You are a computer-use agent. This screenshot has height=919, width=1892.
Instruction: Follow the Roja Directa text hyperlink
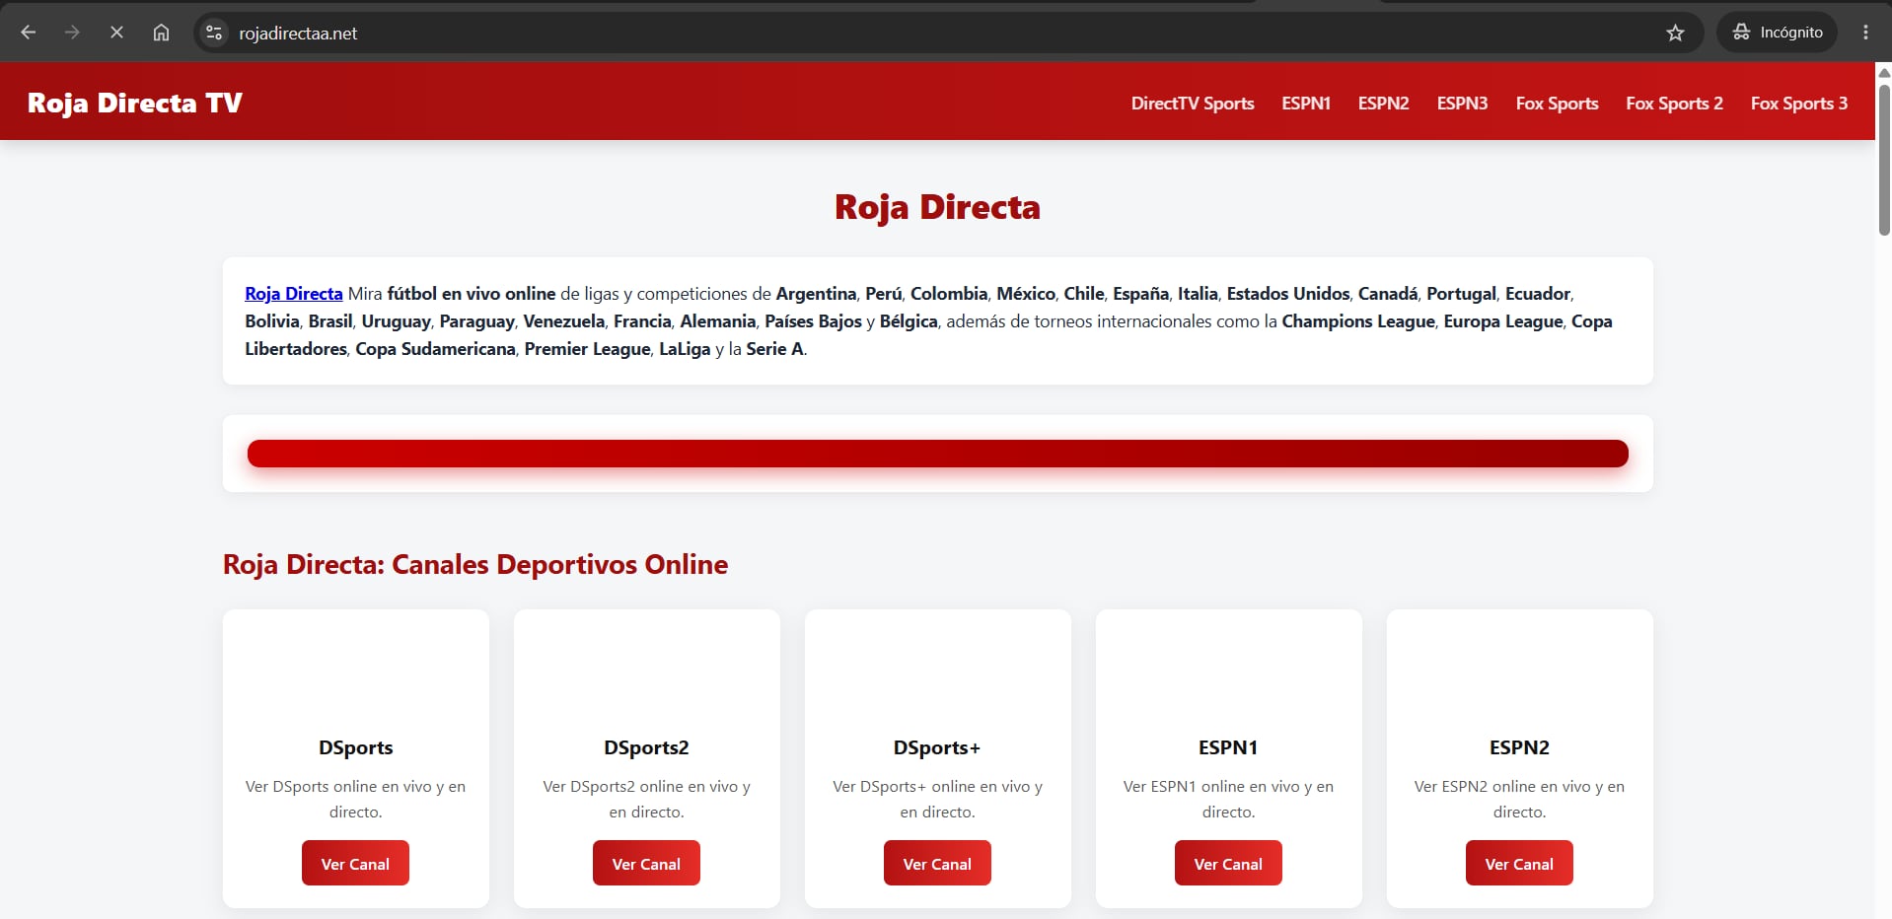pyautogui.click(x=294, y=294)
